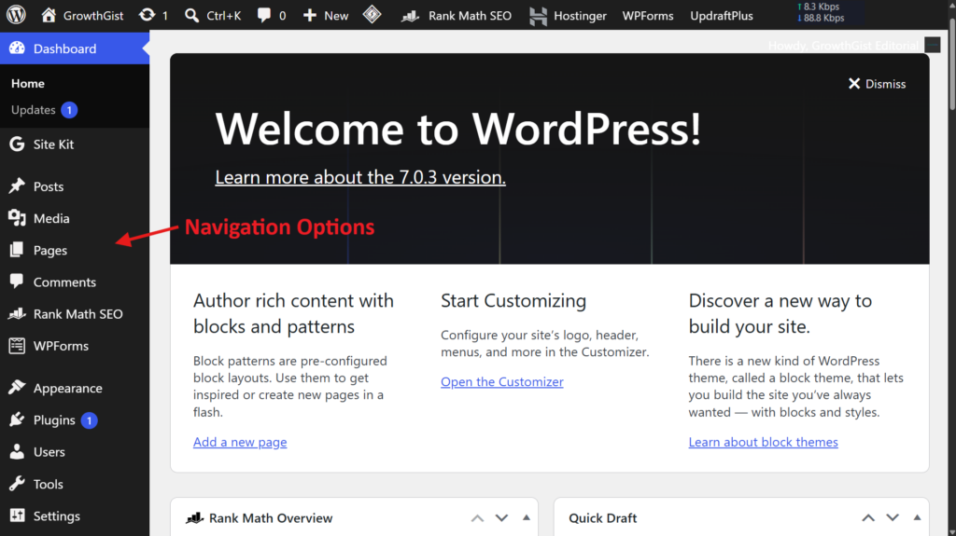Click the Rank Math Overview widget icon
This screenshot has height=536, width=956.
pos(194,517)
